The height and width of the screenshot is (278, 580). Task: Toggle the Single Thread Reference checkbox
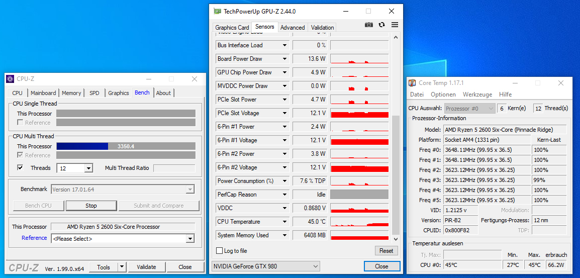(20, 123)
